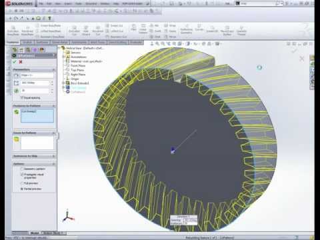Switch to the Sketch ribbon tab
Viewport: 320px width, 240px height.
(x=27, y=42)
